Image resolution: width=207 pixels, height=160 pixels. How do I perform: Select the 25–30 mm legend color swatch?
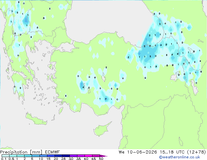(x=66, y=156)
